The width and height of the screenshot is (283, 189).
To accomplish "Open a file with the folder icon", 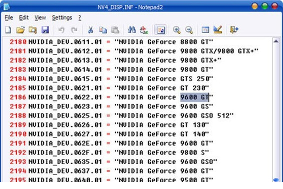I will tap(21, 29).
